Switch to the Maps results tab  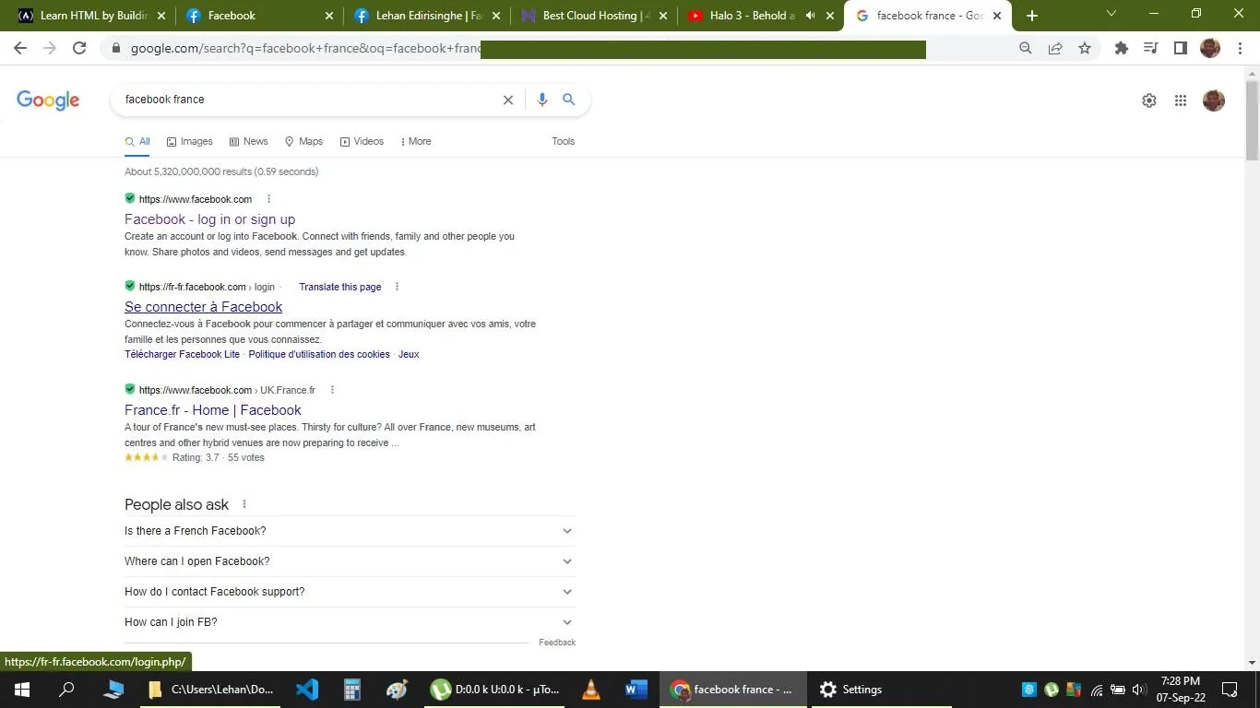point(303,141)
